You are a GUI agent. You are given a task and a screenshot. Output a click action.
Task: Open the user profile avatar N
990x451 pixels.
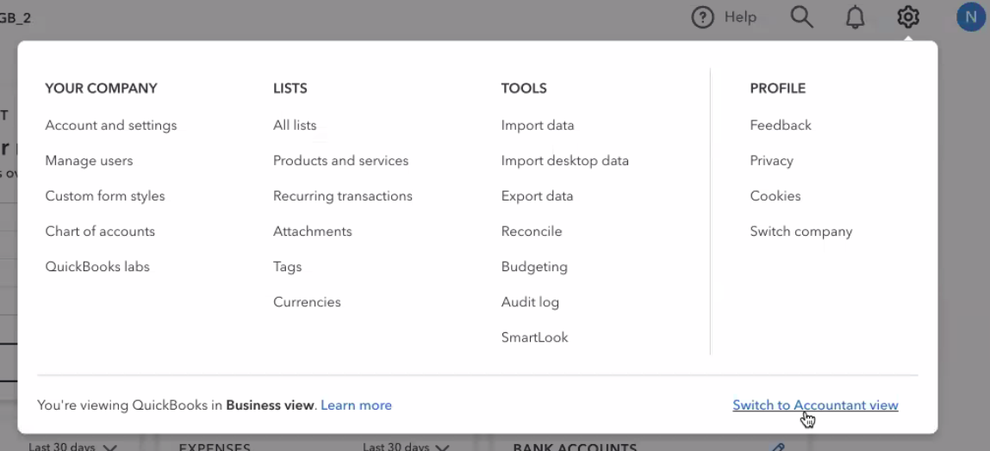[971, 17]
